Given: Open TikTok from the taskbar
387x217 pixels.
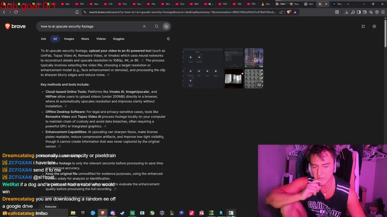Looking at the screenshot, I should coord(192,213).
